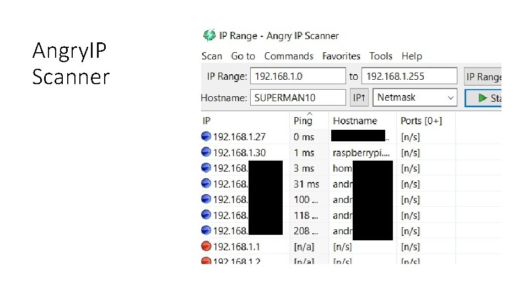Open the Go to menu
529x297 pixels.
click(x=243, y=56)
